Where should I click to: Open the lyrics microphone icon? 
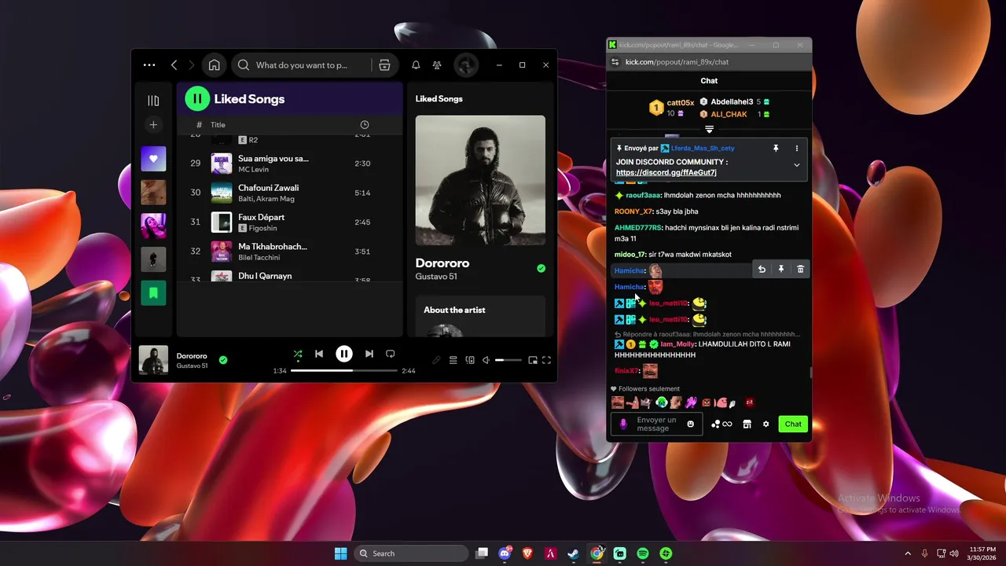click(436, 360)
